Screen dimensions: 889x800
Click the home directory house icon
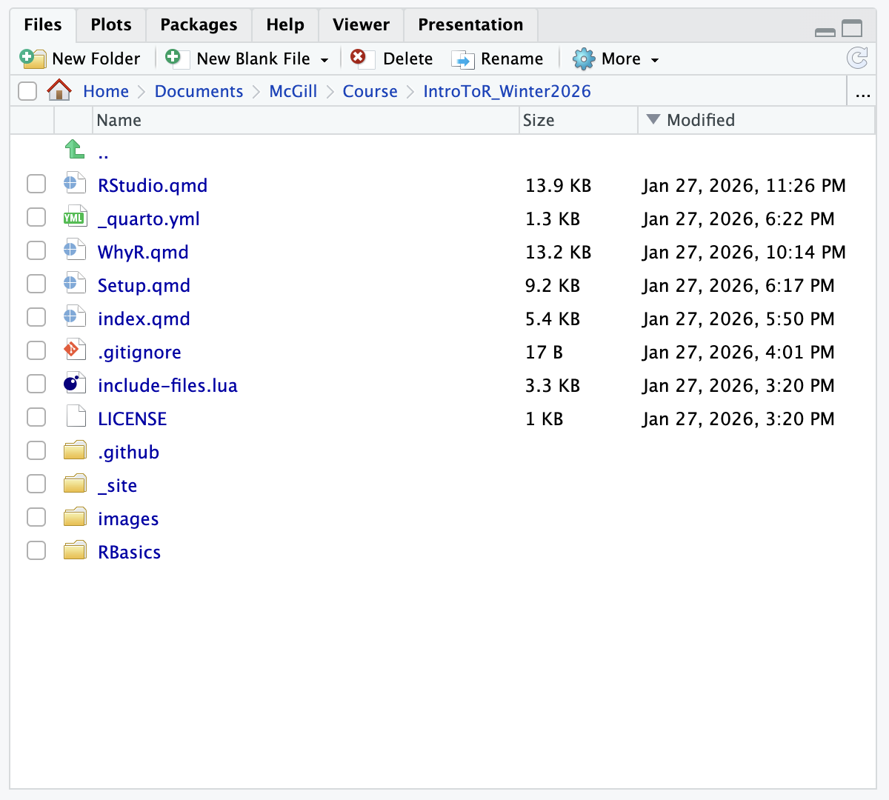(x=59, y=90)
